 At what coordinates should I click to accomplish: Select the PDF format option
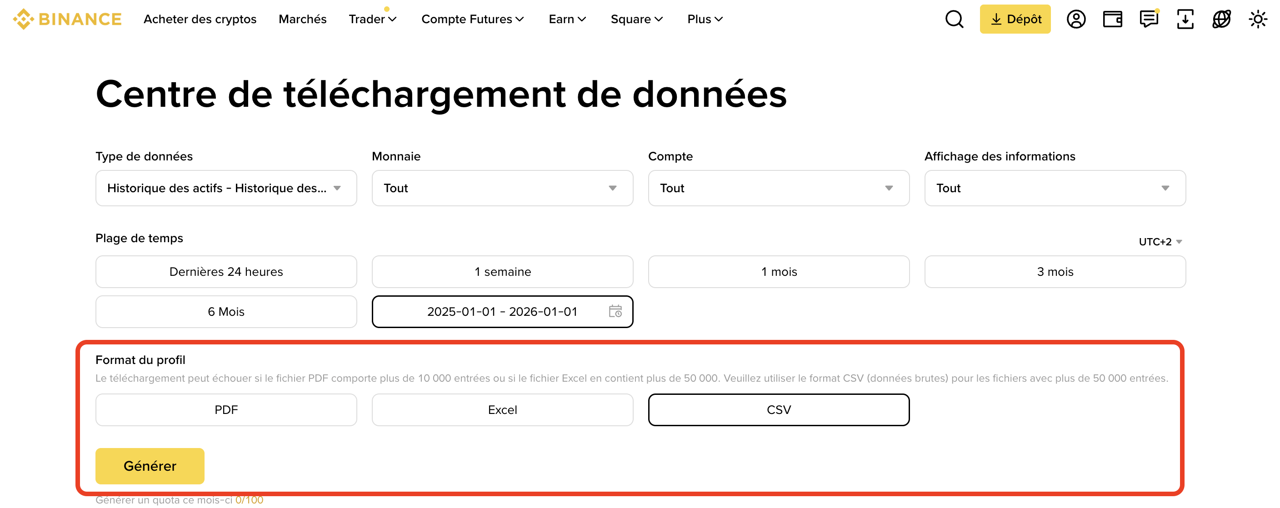coord(226,410)
